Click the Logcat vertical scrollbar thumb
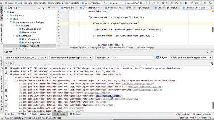 pyautogui.click(x=213, y=105)
